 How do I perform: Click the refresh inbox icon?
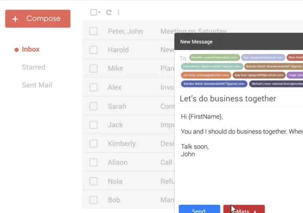[109, 13]
